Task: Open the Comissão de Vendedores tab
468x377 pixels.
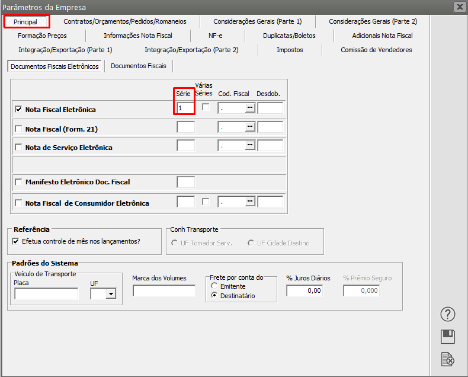Action: tap(376, 50)
